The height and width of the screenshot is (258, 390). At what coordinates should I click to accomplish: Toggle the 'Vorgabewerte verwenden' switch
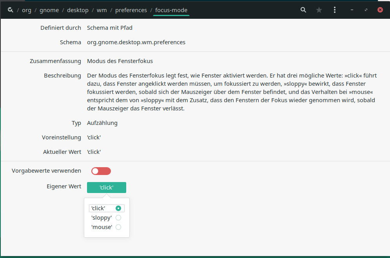click(x=101, y=171)
